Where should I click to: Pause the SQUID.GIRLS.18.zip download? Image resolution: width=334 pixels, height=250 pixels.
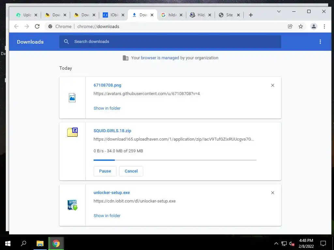tap(105, 171)
